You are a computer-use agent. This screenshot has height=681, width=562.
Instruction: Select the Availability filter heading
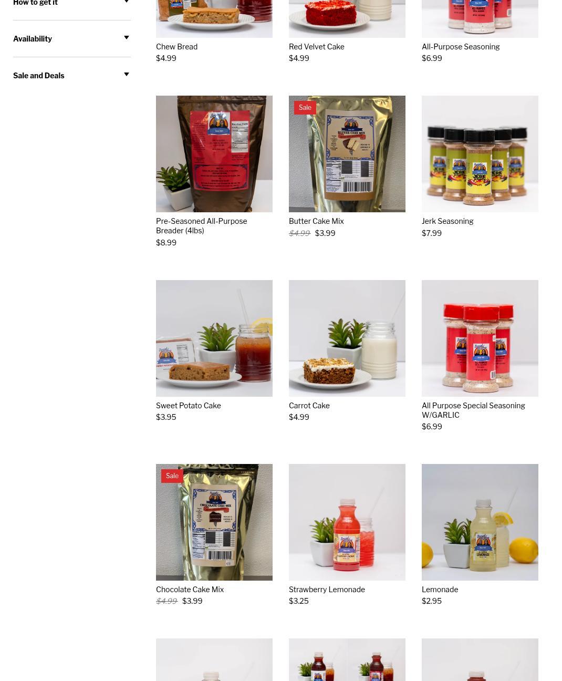pyautogui.click(x=33, y=39)
